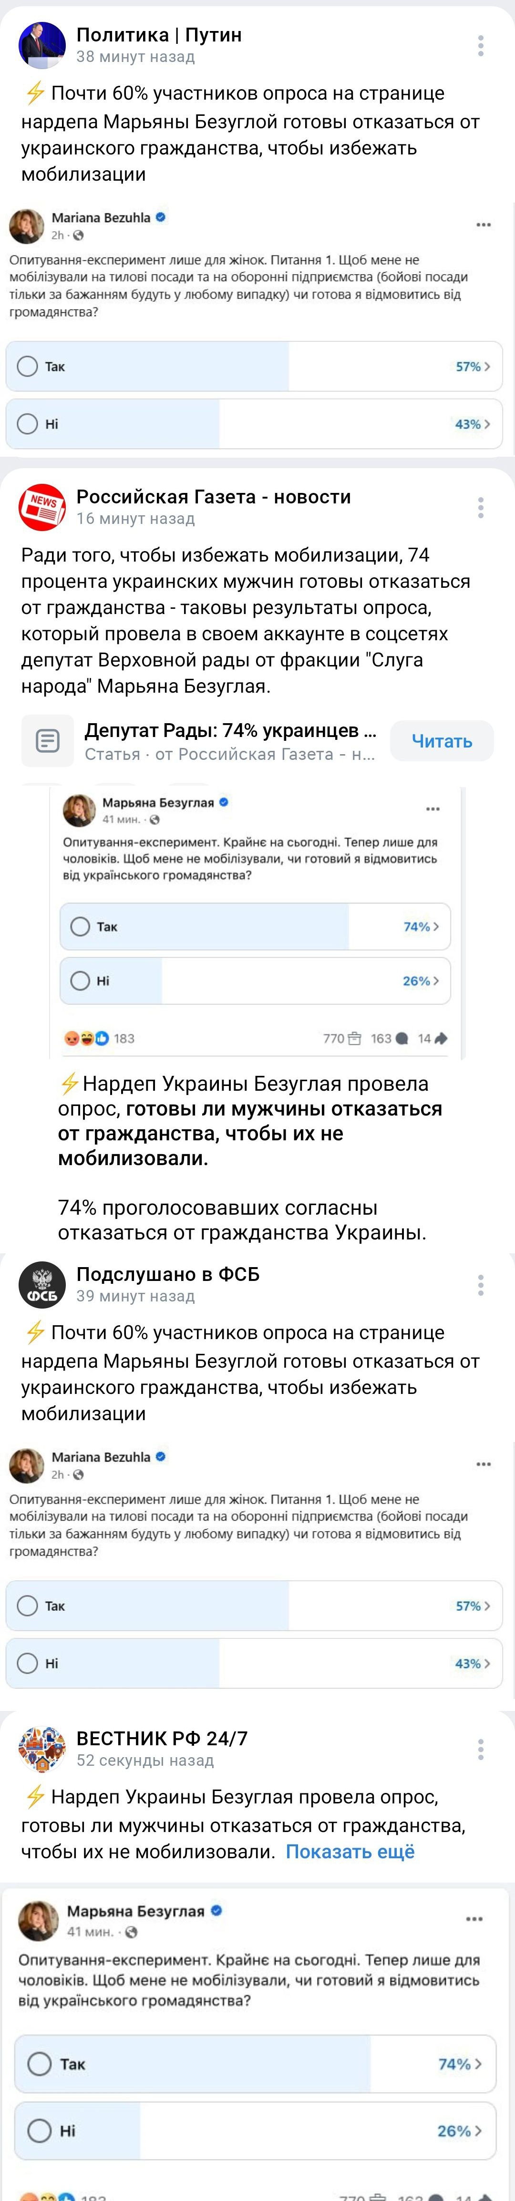
Task: Open the Депутат Рады: 74% украинцев article title
Action: [230, 730]
